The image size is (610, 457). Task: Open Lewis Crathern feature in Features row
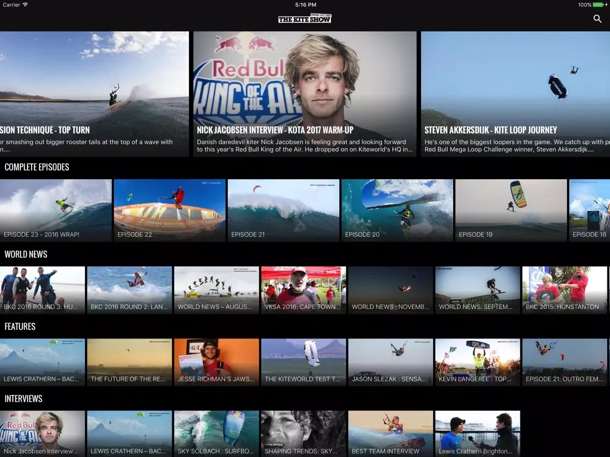42,362
